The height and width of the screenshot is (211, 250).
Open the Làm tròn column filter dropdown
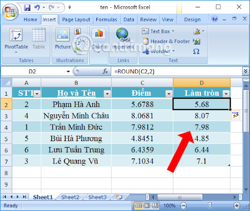click(226, 94)
